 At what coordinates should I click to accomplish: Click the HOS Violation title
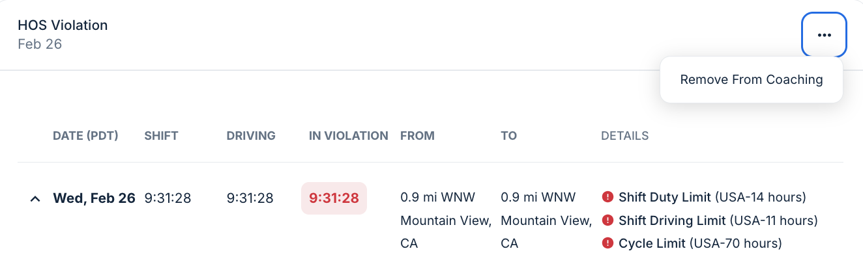point(63,25)
